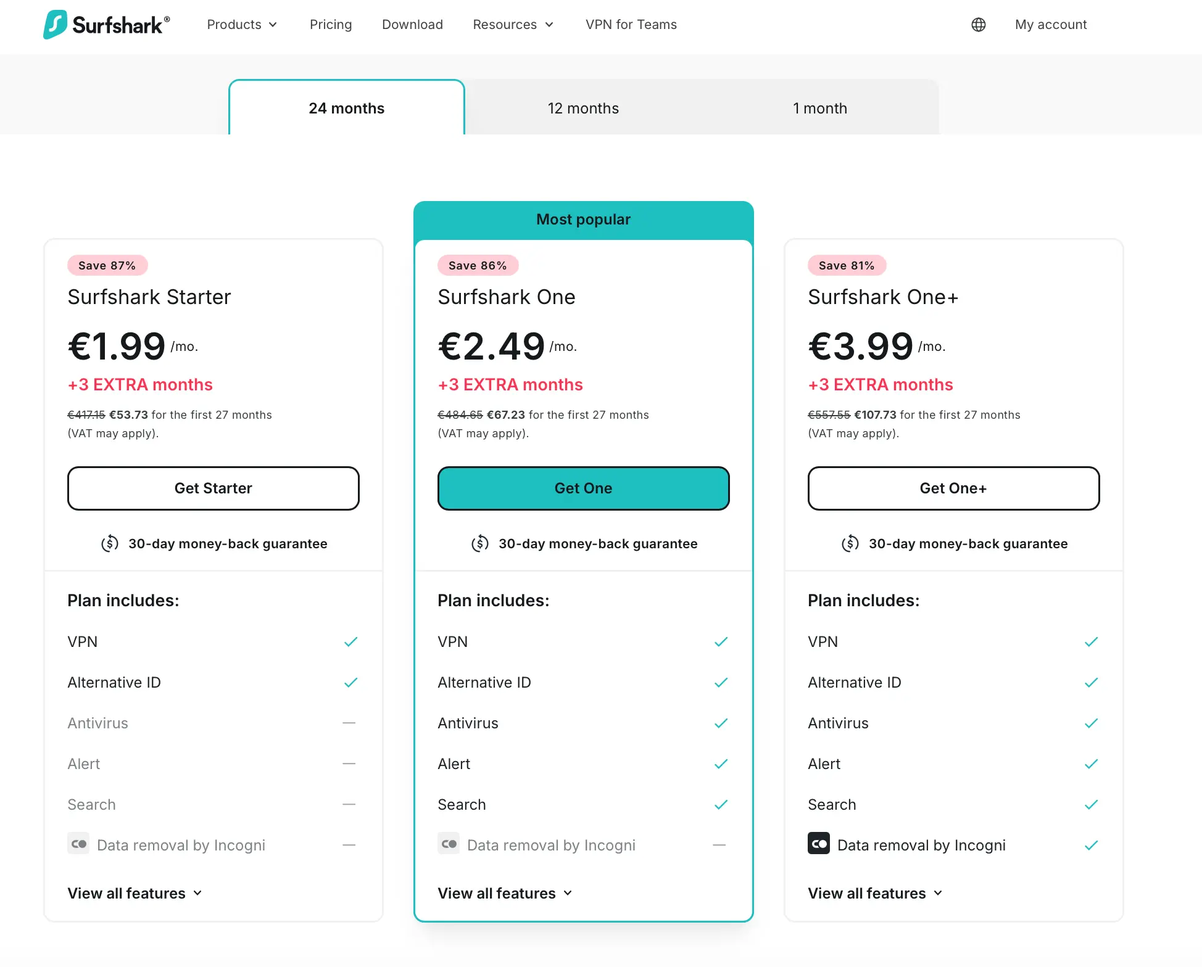Expand View all features under Surfshark Starter
The height and width of the screenshot is (967, 1202).
135,893
